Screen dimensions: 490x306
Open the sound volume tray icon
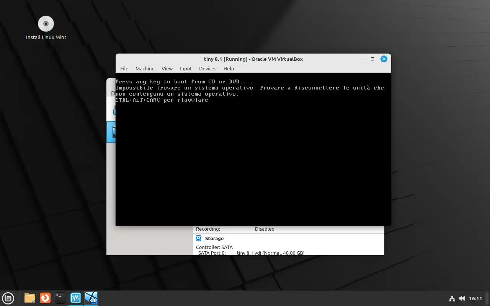point(462,298)
